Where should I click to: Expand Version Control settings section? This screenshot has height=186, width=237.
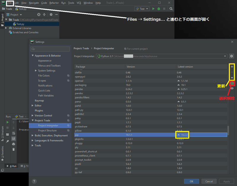[33, 115]
